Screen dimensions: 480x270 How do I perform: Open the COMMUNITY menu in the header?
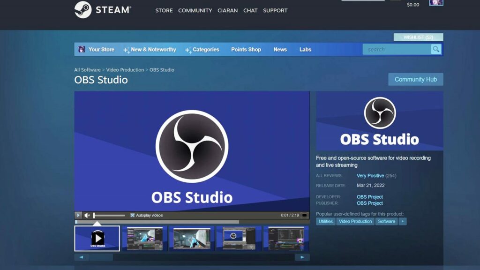click(195, 10)
